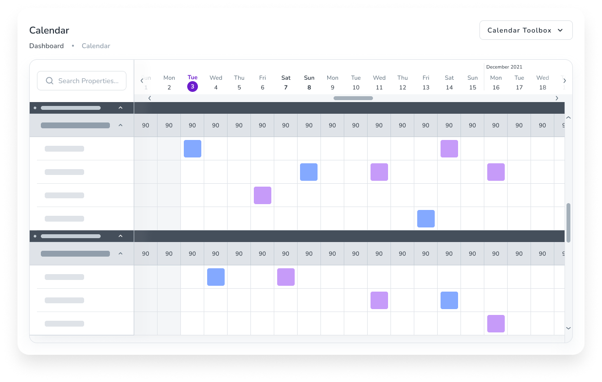Select the Tue 17 date header
This screenshot has height=382, width=602.
tap(519, 83)
